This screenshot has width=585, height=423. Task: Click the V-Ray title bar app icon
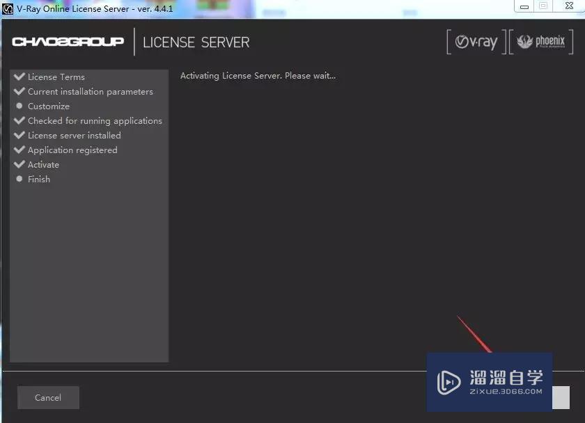pyautogui.click(x=8, y=8)
